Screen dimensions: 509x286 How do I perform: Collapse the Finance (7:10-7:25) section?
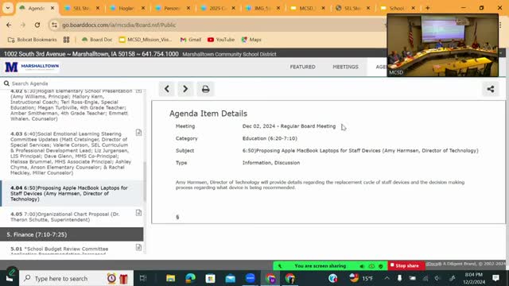72,234
